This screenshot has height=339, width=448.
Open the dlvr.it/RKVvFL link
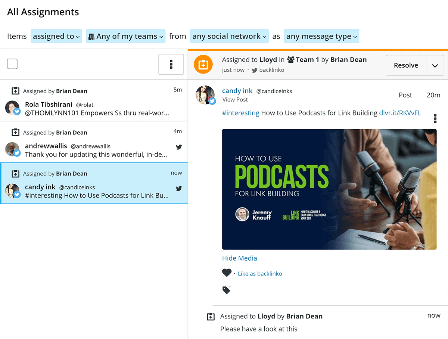(x=400, y=113)
